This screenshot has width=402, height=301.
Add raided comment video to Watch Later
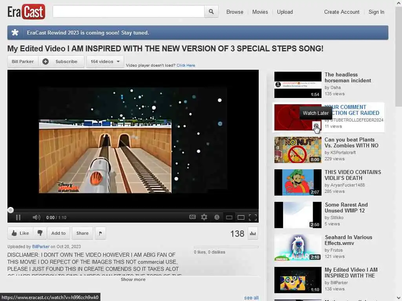(x=316, y=126)
